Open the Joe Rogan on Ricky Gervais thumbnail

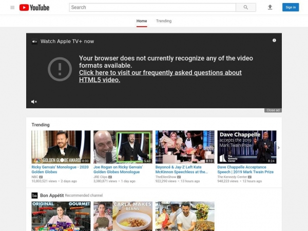point(123,147)
